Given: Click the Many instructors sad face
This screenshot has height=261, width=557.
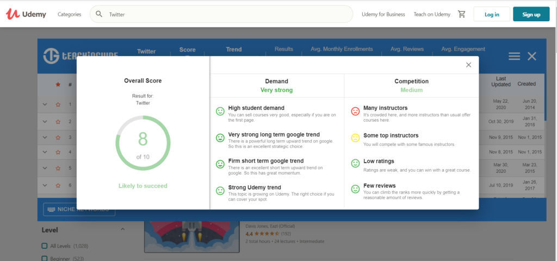Looking at the screenshot, I should point(355,111).
